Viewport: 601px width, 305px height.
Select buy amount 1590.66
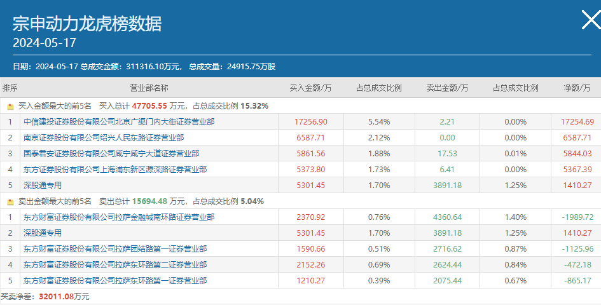pos(311,249)
